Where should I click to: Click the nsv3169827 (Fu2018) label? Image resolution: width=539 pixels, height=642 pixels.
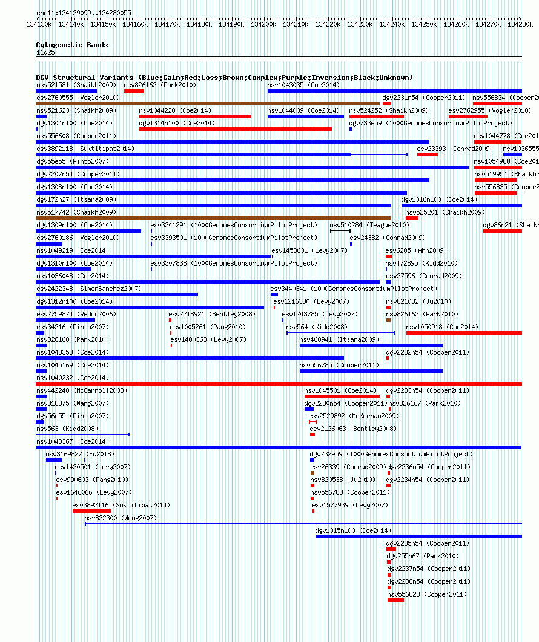(x=80, y=454)
